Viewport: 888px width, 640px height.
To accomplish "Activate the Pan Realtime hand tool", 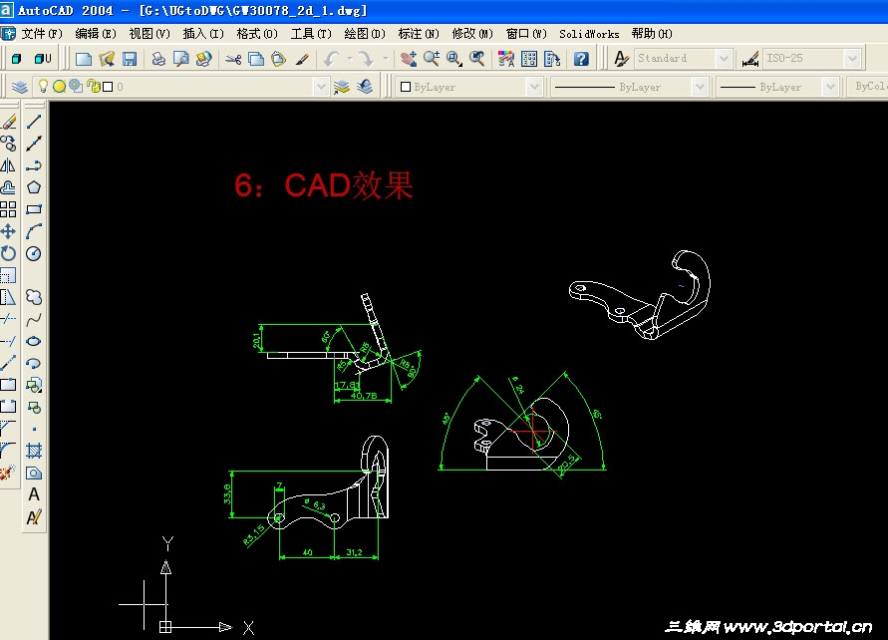I will pyautogui.click(x=409, y=59).
